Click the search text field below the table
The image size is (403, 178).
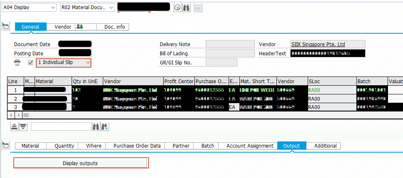coord(61,126)
